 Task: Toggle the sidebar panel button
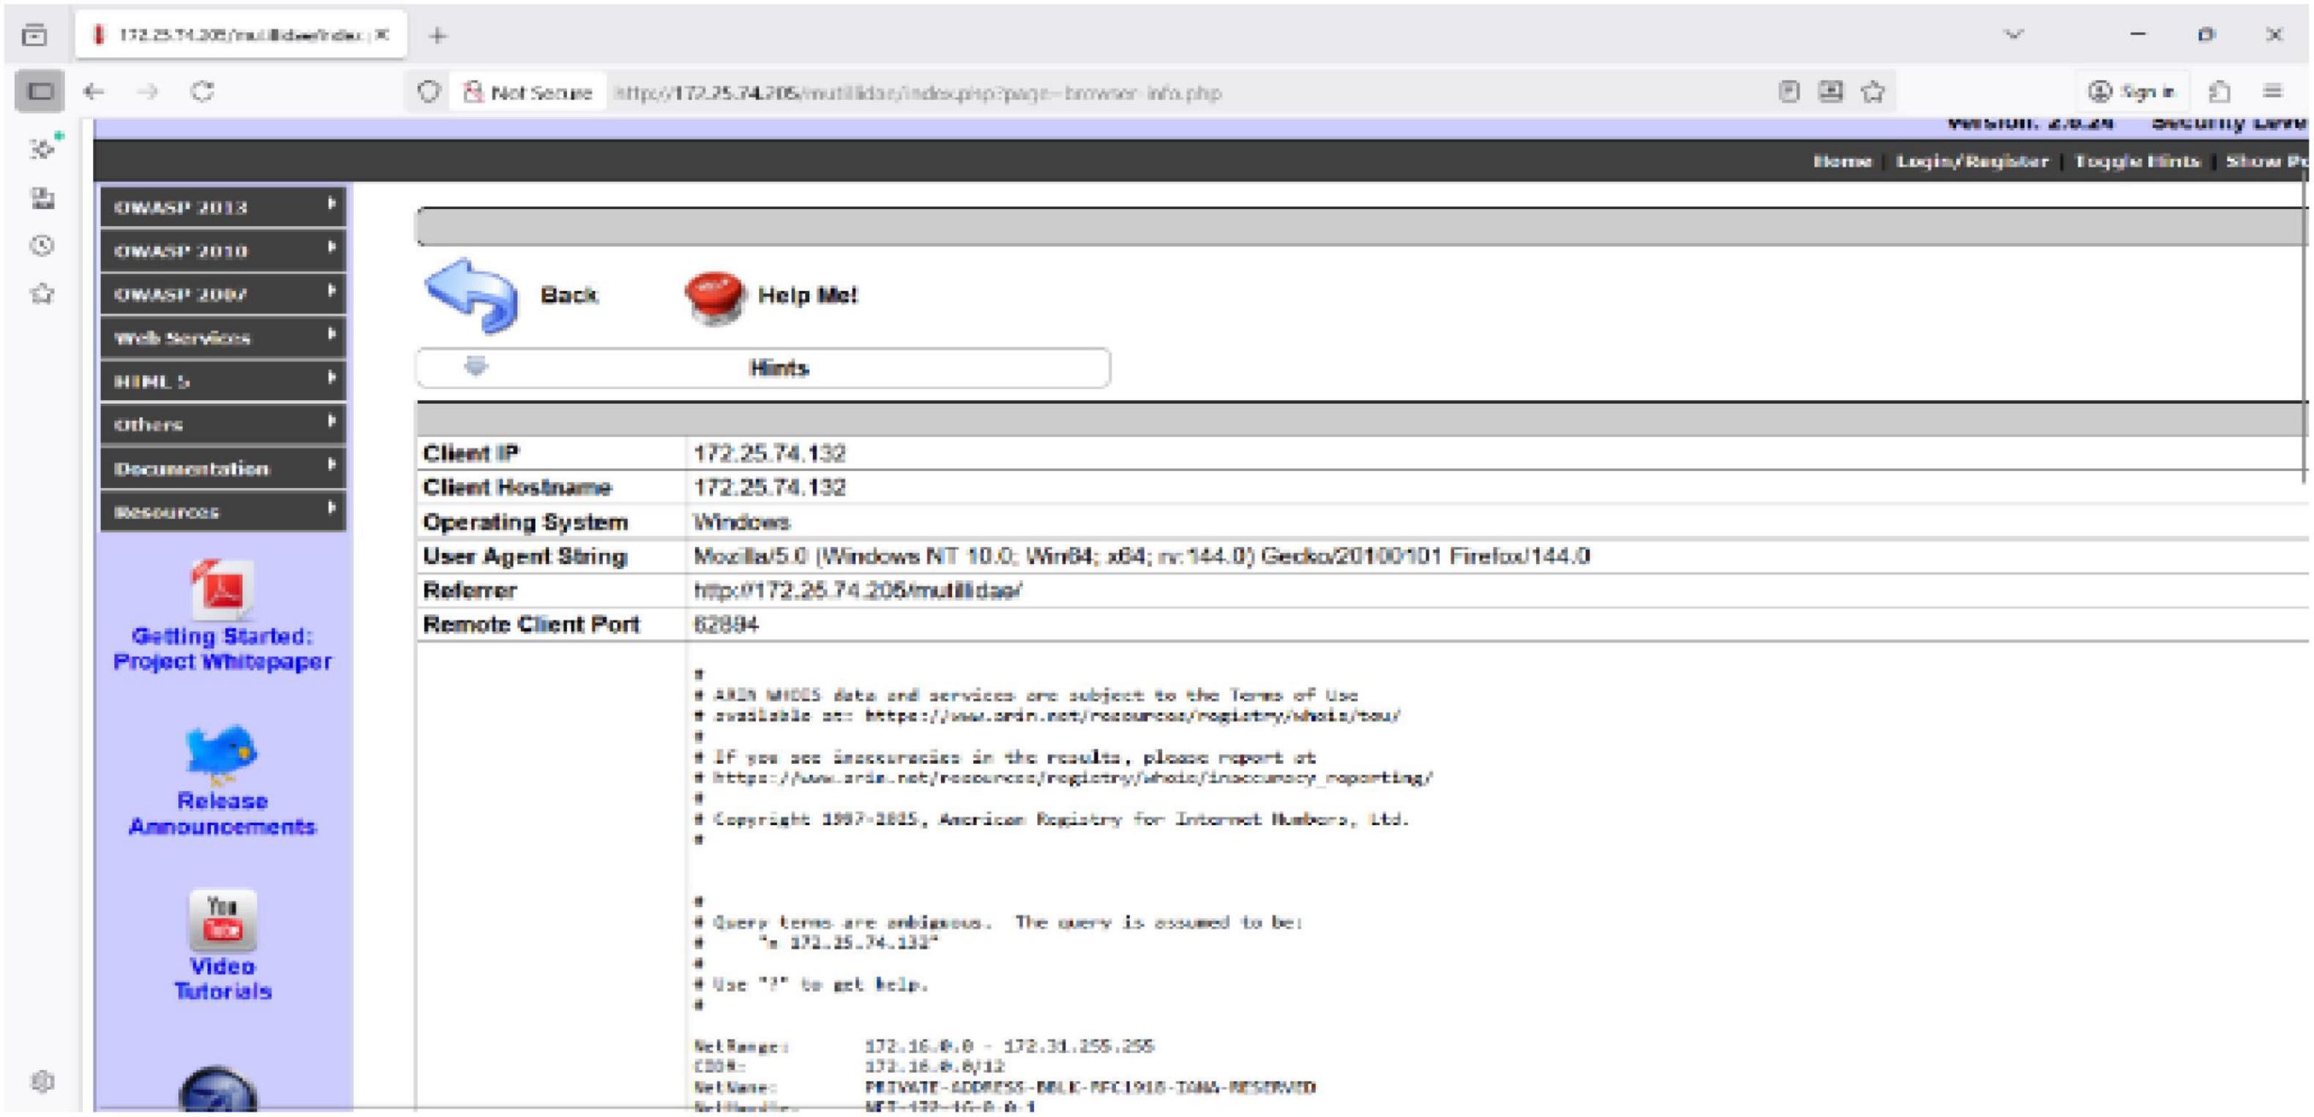[x=40, y=91]
